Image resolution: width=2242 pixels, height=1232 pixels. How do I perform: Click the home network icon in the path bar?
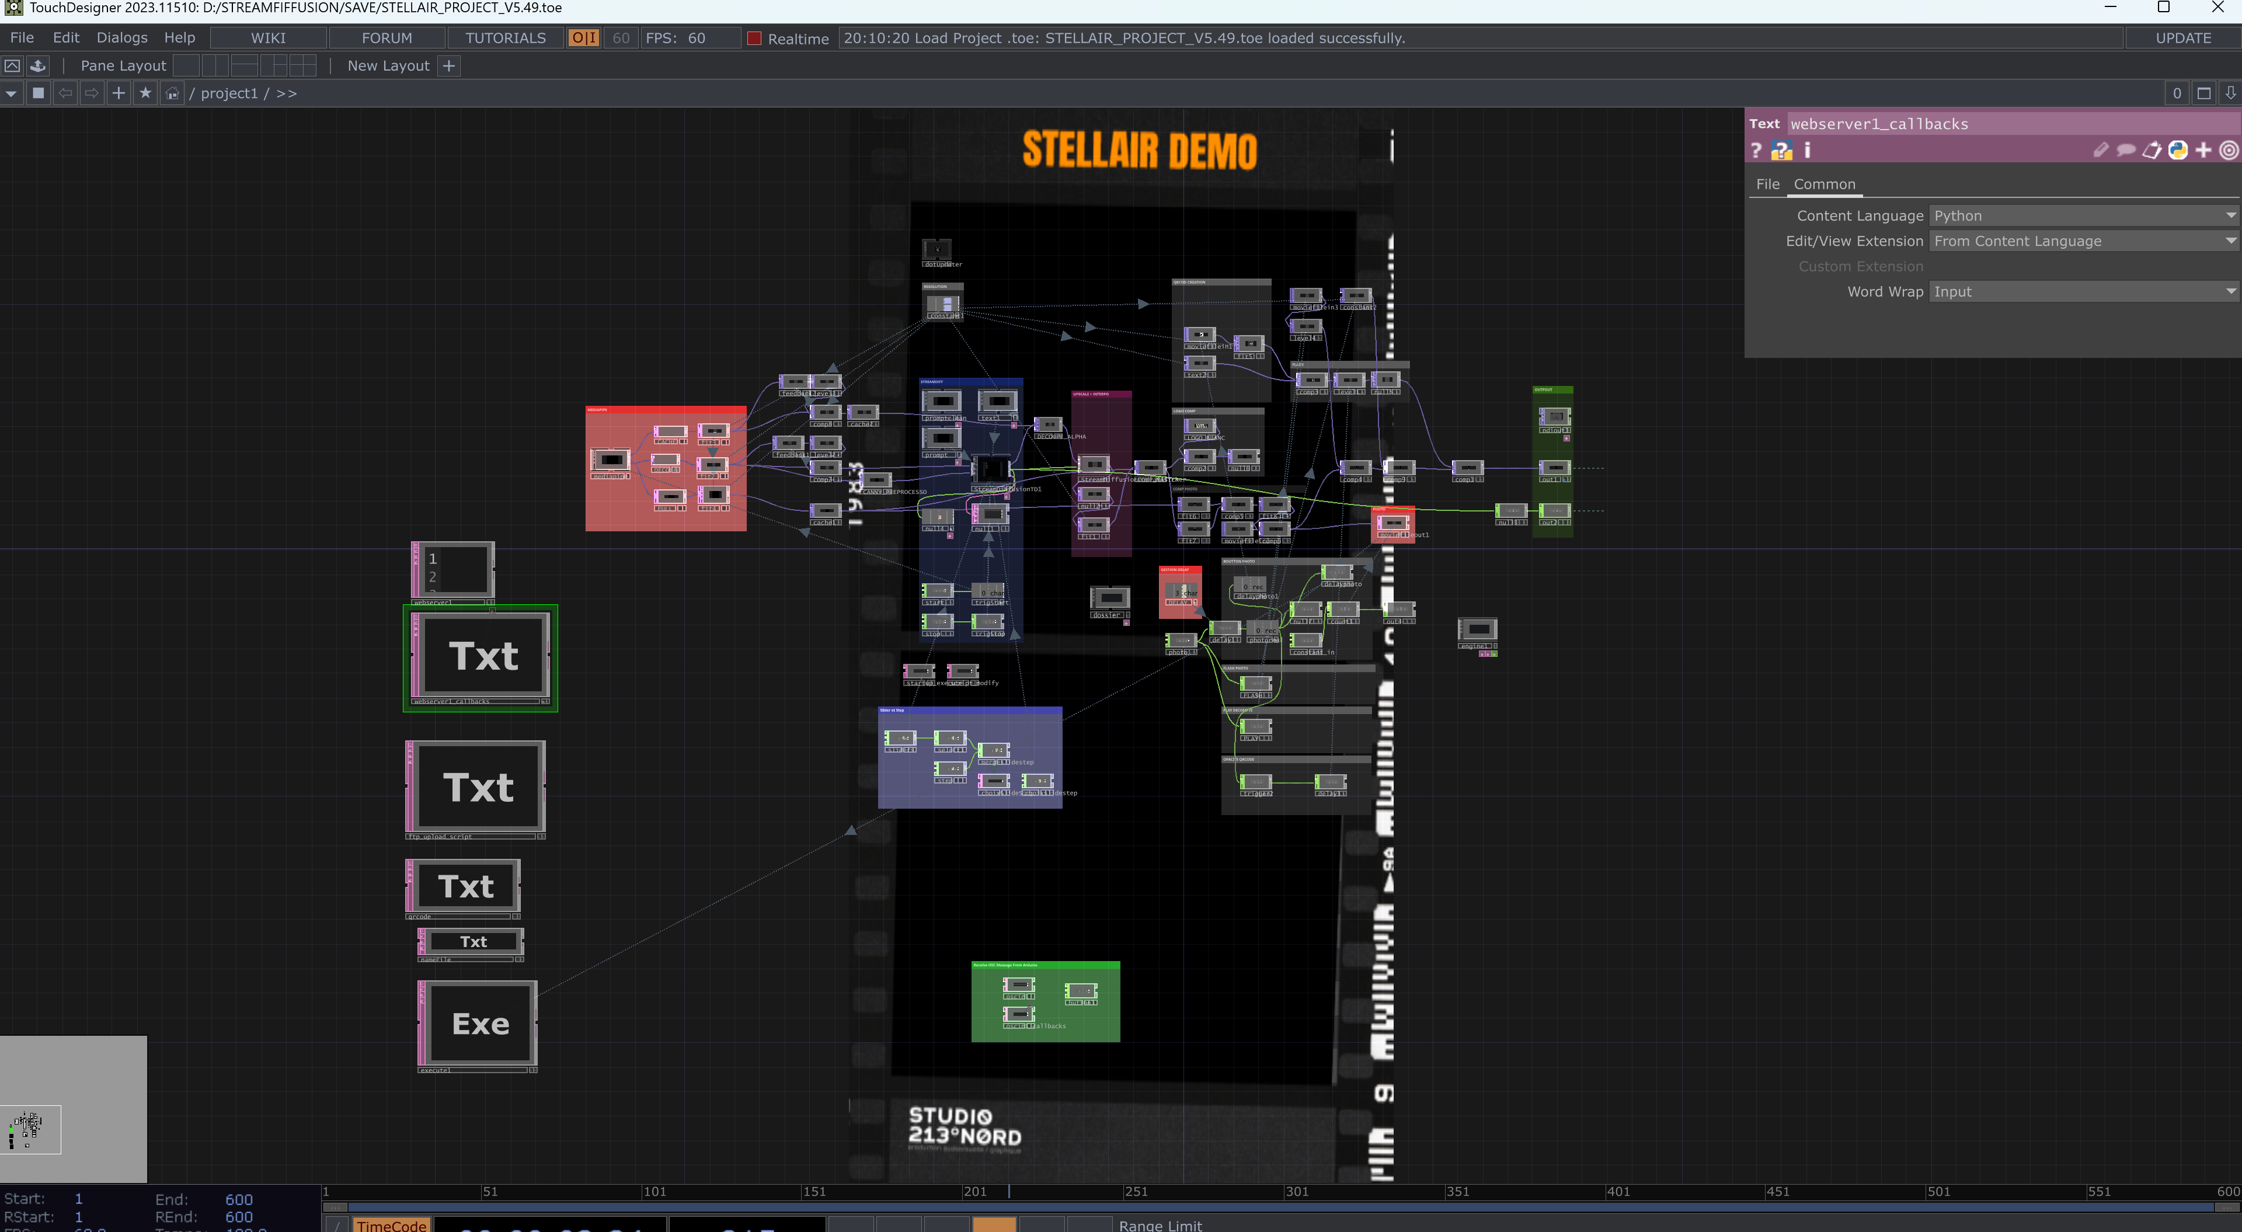(172, 93)
